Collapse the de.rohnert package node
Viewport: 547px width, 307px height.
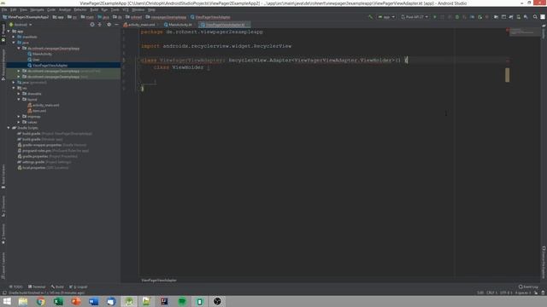coord(19,49)
